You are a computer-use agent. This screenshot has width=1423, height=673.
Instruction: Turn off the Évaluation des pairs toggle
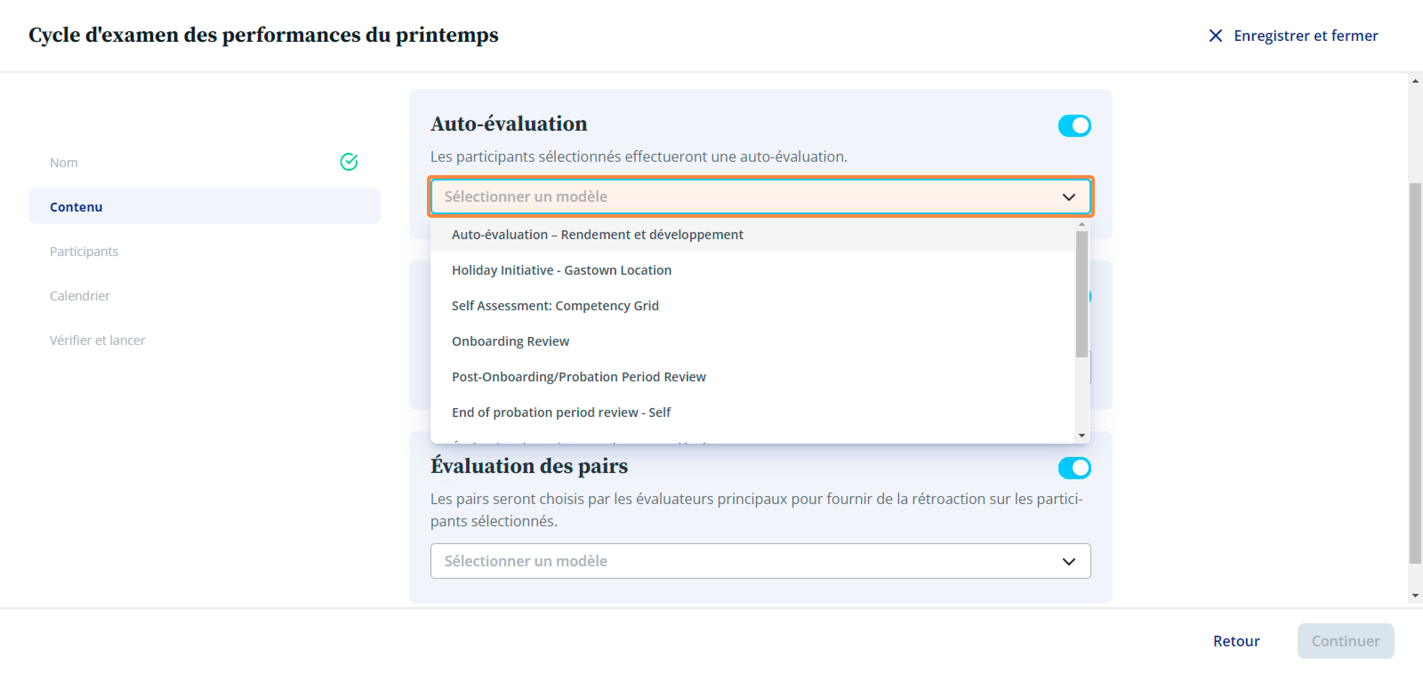pos(1074,468)
